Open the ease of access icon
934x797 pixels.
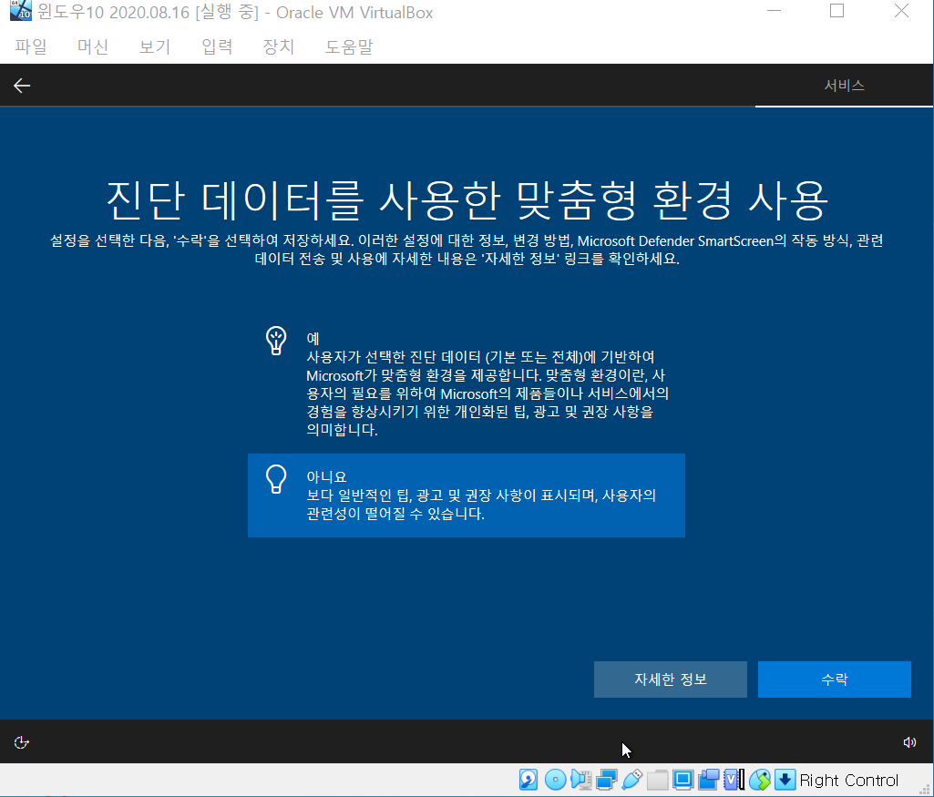22,742
